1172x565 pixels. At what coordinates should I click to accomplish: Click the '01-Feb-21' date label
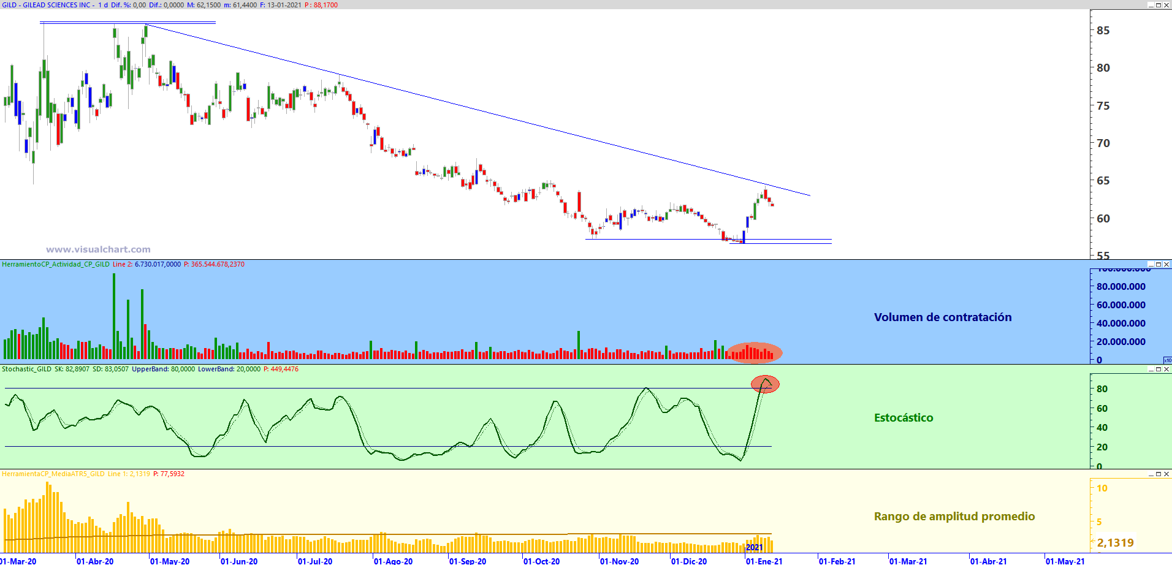837,561
